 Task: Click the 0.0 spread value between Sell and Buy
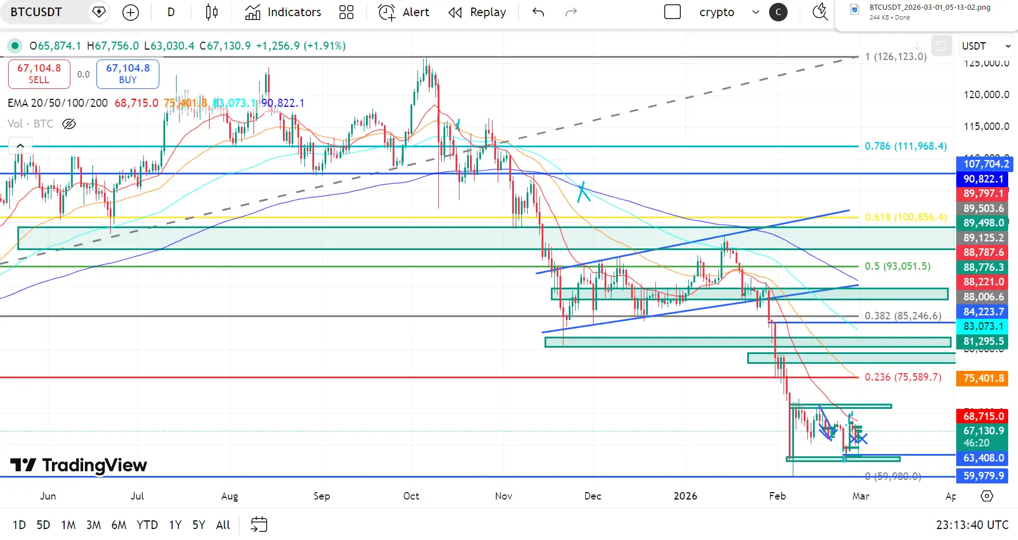83,74
